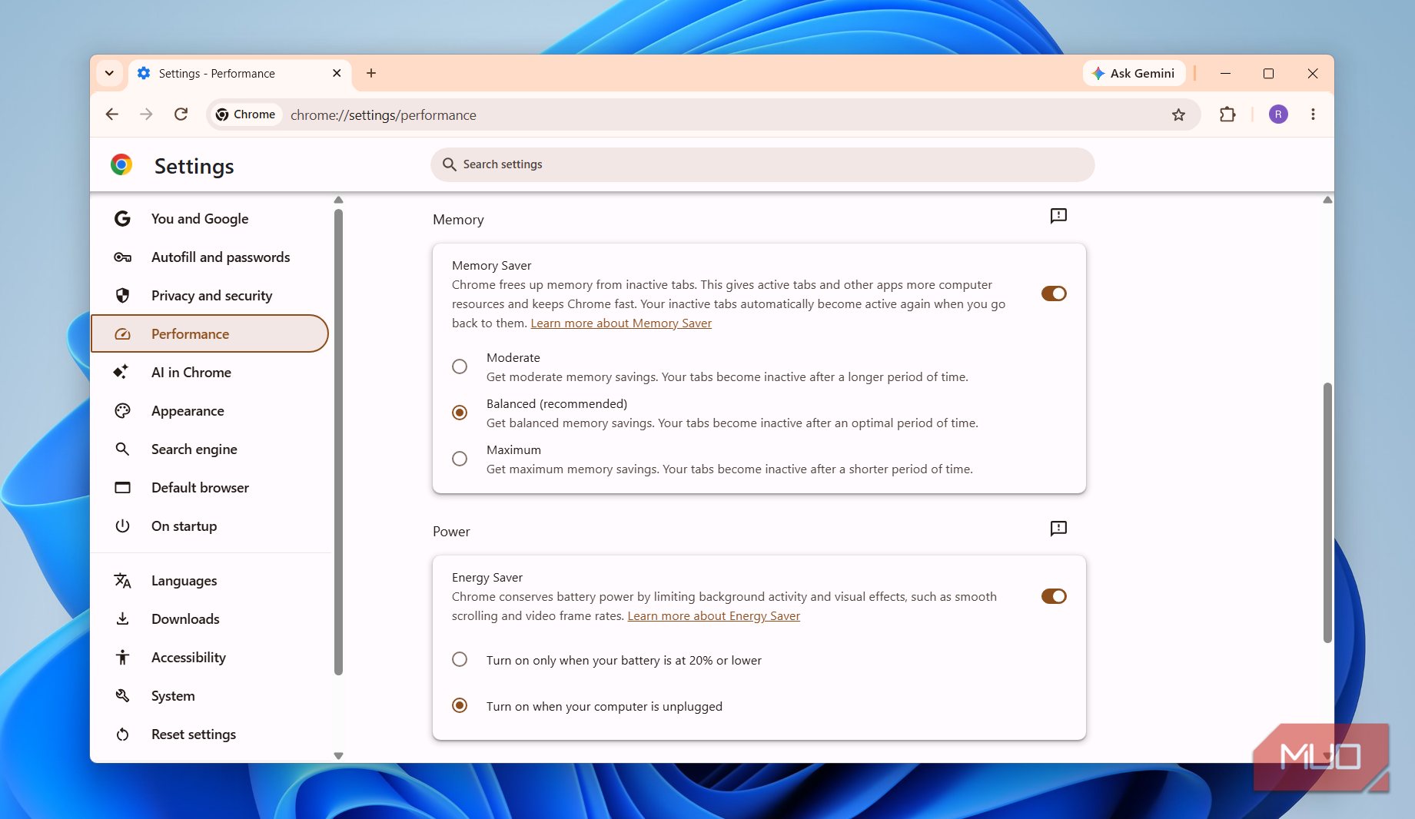The height and width of the screenshot is (819, 1415).
Task: Open Autofill and passwords settings
Action: (211, 257)
